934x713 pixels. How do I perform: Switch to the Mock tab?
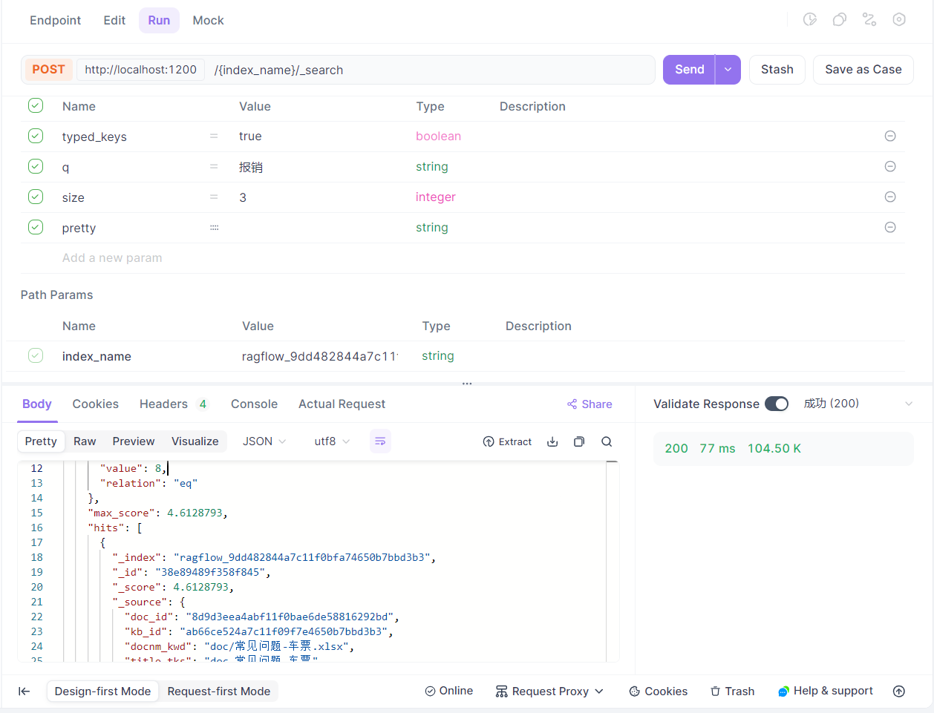pyautogui.click(x=208, y=20)
